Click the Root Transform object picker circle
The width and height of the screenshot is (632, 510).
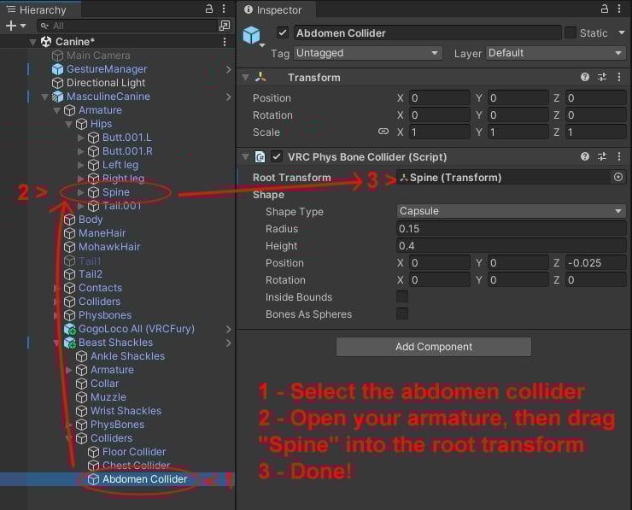(617, 177)
